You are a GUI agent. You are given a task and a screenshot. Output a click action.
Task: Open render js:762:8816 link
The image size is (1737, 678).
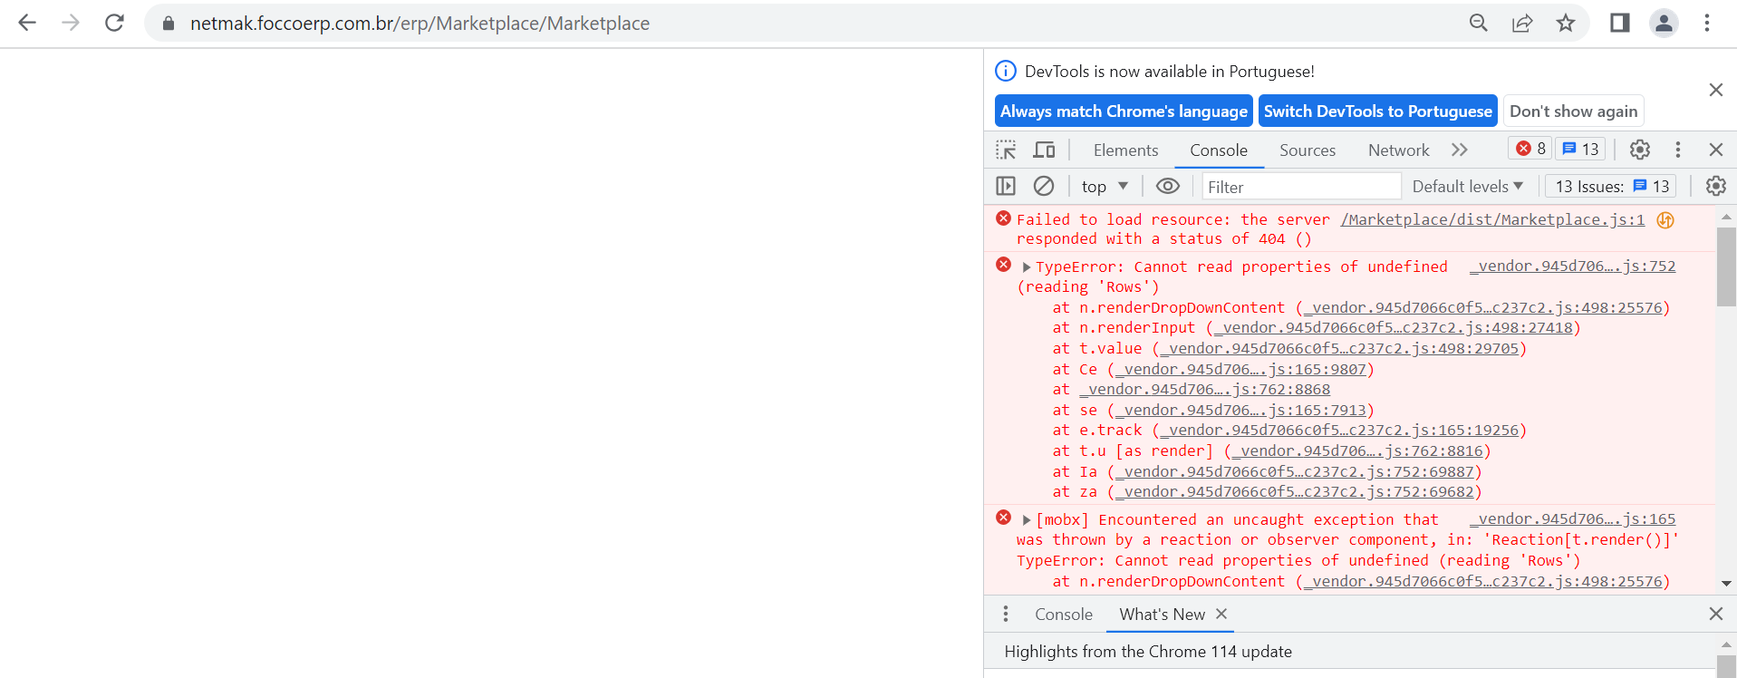coord(1357,451)
